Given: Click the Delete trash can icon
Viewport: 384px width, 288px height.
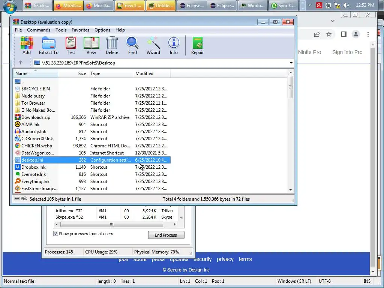Looking at the screenshot, I should click(x=112, y=45).
